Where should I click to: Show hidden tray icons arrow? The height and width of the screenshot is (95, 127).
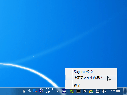[x=58, y=92]
